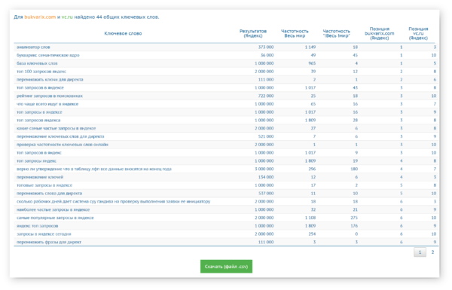This screenshot has width=452, height=290.
Task: Open keyword что чаще всего ищут в яндексе
Action: click(x=47, y=104)
